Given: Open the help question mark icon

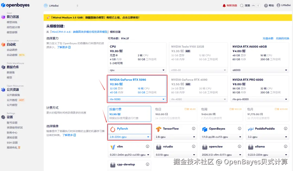Looking at the screenshot, I should [x=266, y=6].
